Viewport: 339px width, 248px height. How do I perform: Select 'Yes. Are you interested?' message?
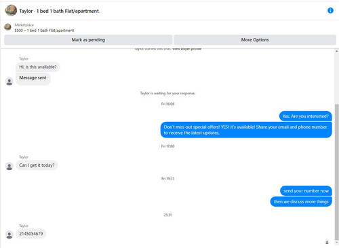pos(305,117)
